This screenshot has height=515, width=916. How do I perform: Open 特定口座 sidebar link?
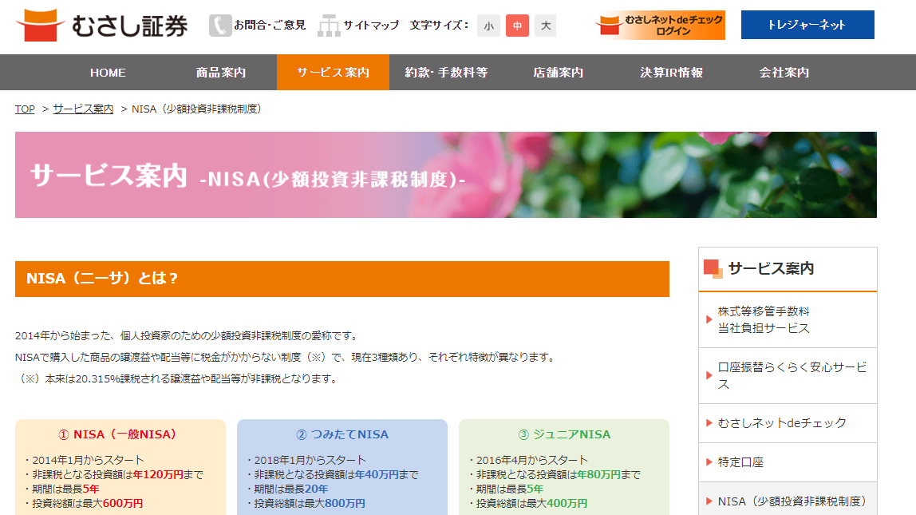point(788,462)
